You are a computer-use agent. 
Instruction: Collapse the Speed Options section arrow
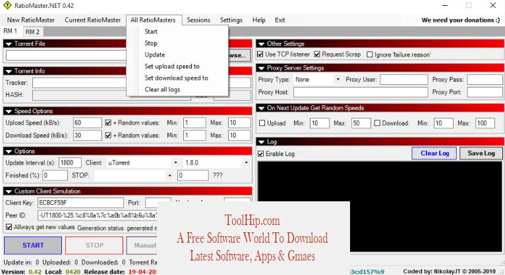[x=9, y=111]
